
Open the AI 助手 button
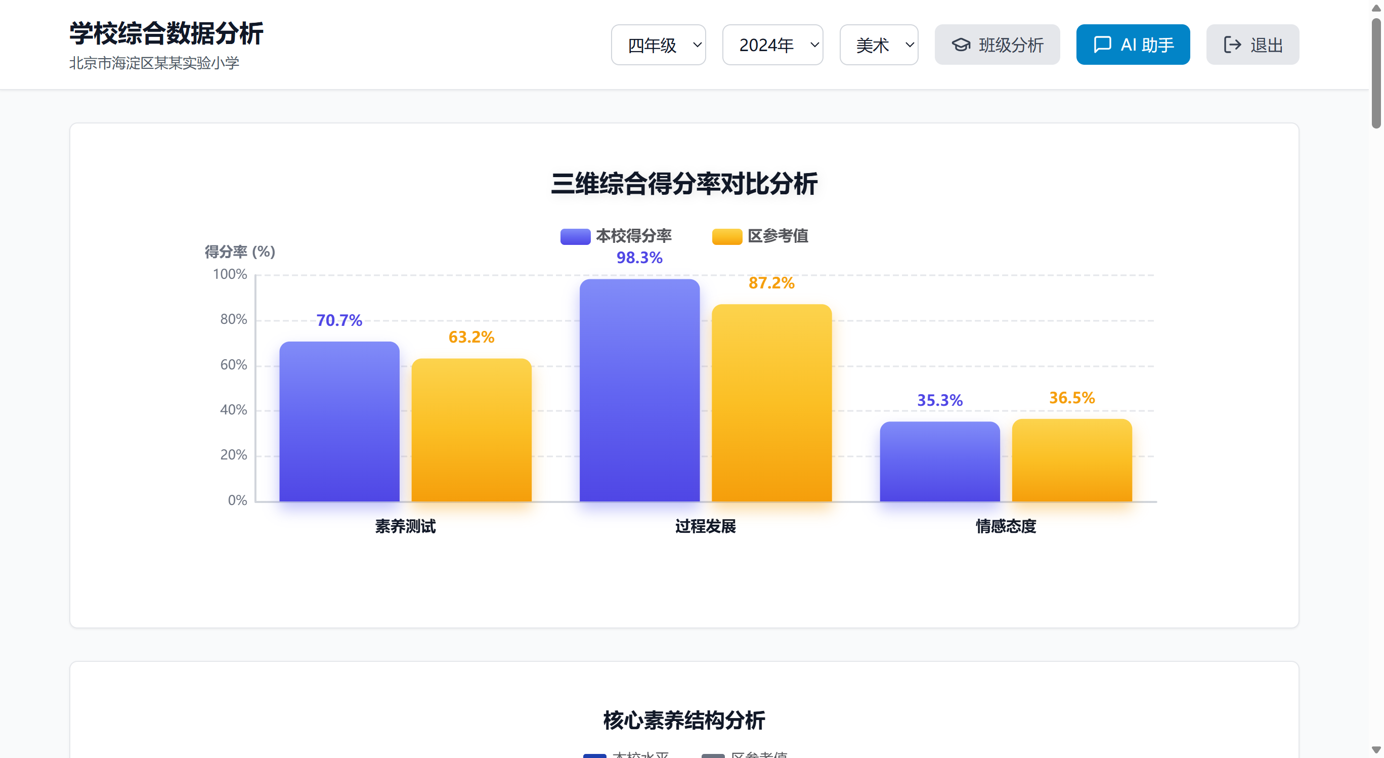coord(1133,45)
